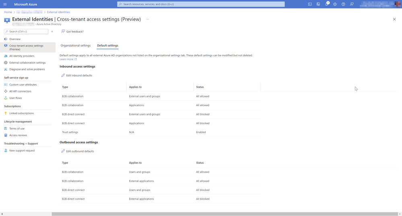Screen dimensions: 402x216
Task: Open the notifications bell
Action: [327, 4]
